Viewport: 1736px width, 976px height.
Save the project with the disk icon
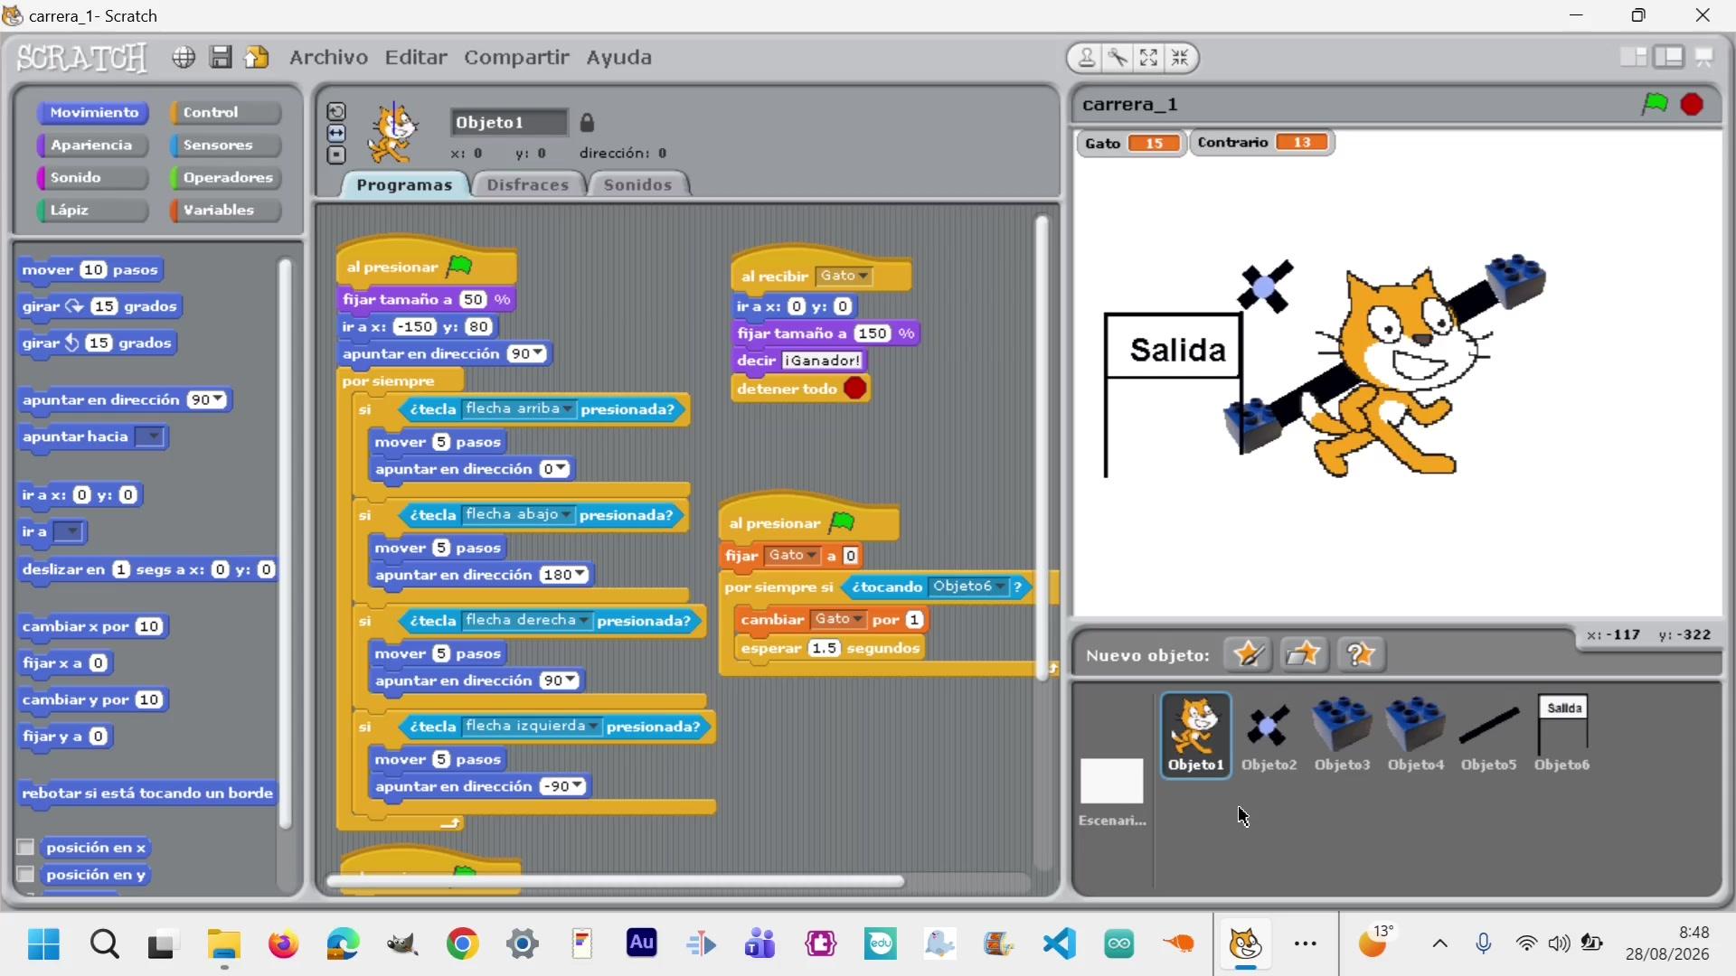(x=221, y=57)
